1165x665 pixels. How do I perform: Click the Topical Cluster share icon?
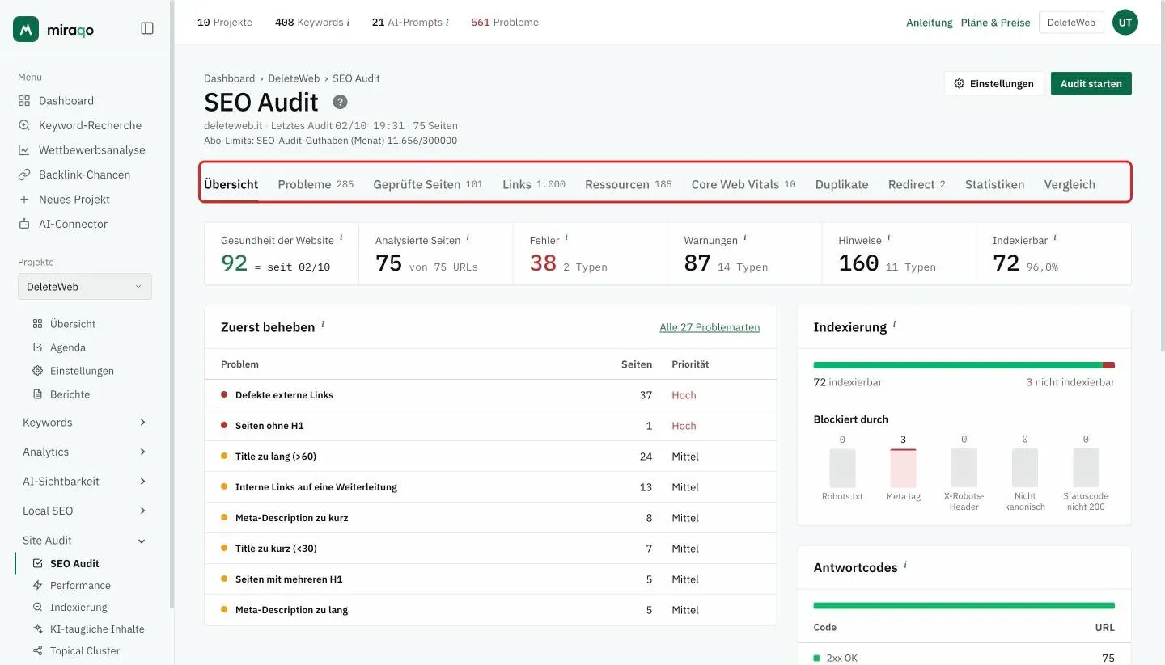[37, 650]
